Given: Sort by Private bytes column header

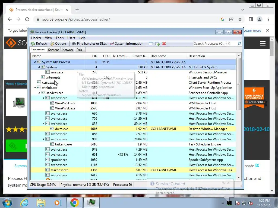Looking at the screenshot, I should [x=140, y=56].
